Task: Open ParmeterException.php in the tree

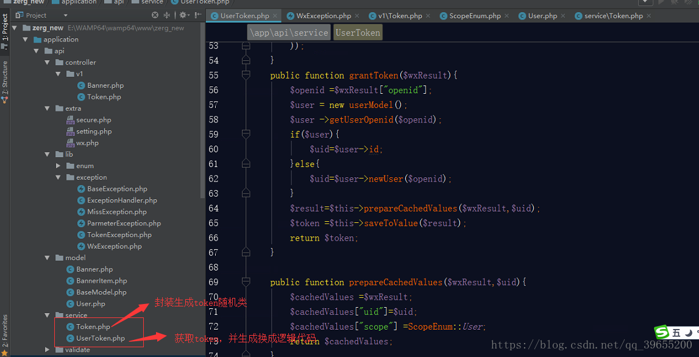Action: [x=124, y=224]
